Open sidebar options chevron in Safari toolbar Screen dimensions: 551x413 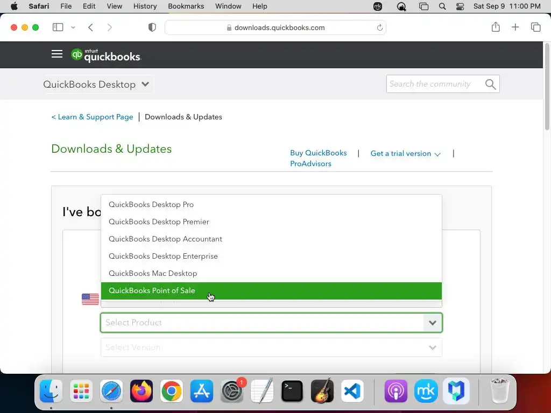tap(73, 27)
